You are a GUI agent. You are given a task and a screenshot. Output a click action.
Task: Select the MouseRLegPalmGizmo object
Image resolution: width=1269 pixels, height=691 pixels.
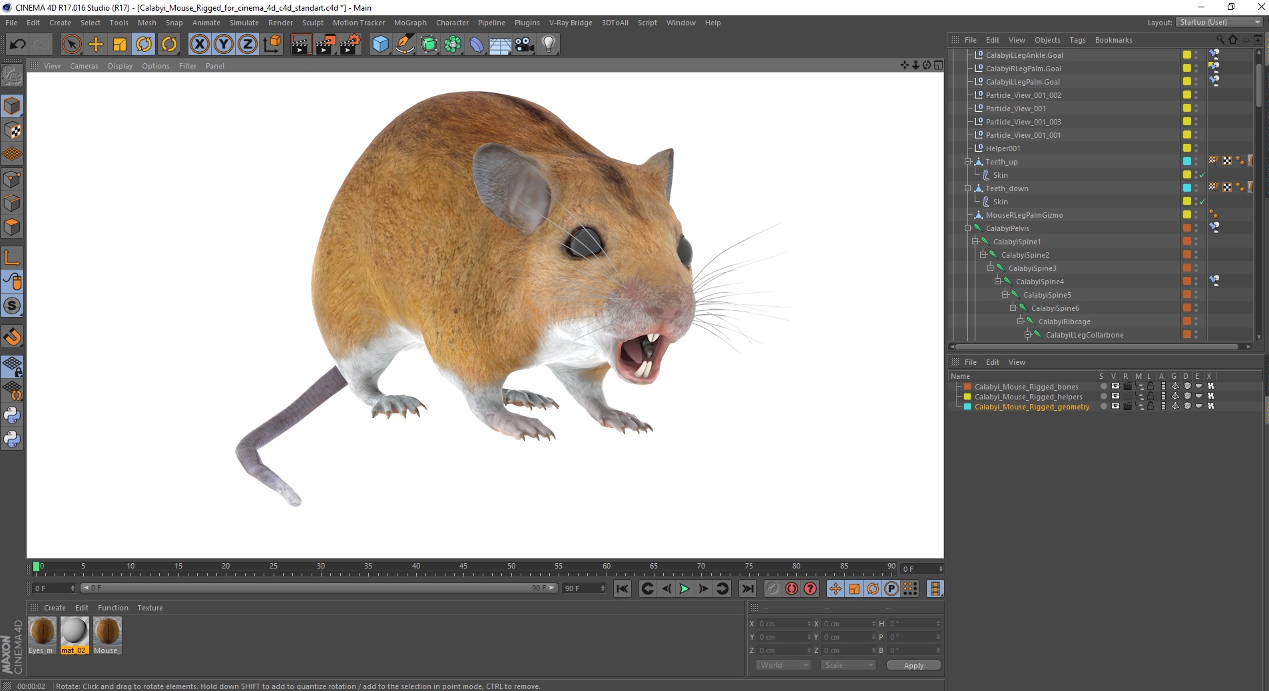(x=1024, y=215)
